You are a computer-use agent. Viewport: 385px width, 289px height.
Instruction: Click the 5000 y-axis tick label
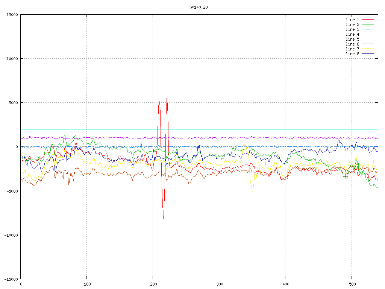[13, 103]
